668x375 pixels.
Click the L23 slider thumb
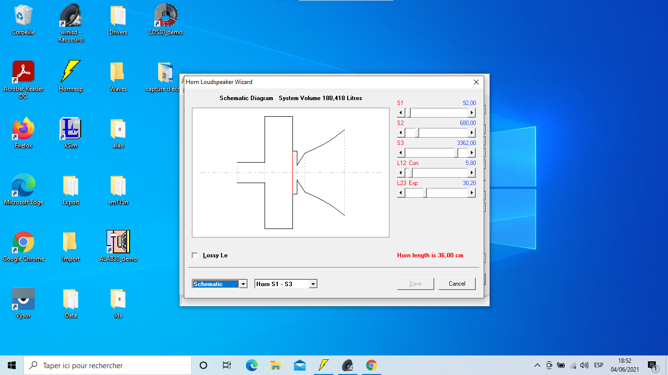pyautogui.click(x=424, y=192)
